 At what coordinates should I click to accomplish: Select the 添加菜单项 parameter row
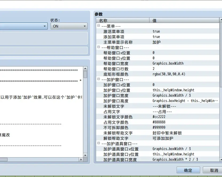coord(158,37)
